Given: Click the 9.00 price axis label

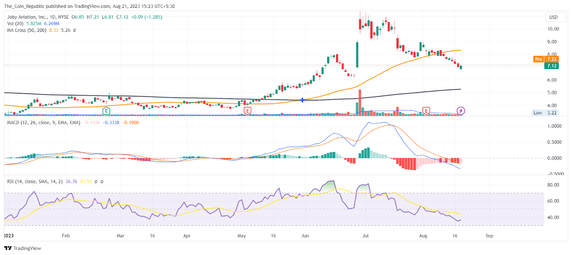Looking at the screenshot, I should coord(552,42).
